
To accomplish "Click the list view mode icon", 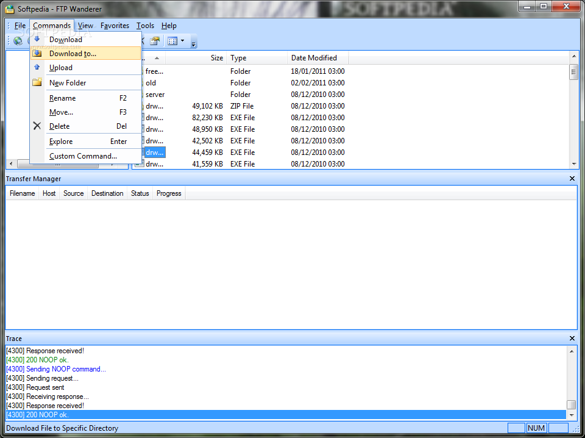I will click(x=172, y=41).
